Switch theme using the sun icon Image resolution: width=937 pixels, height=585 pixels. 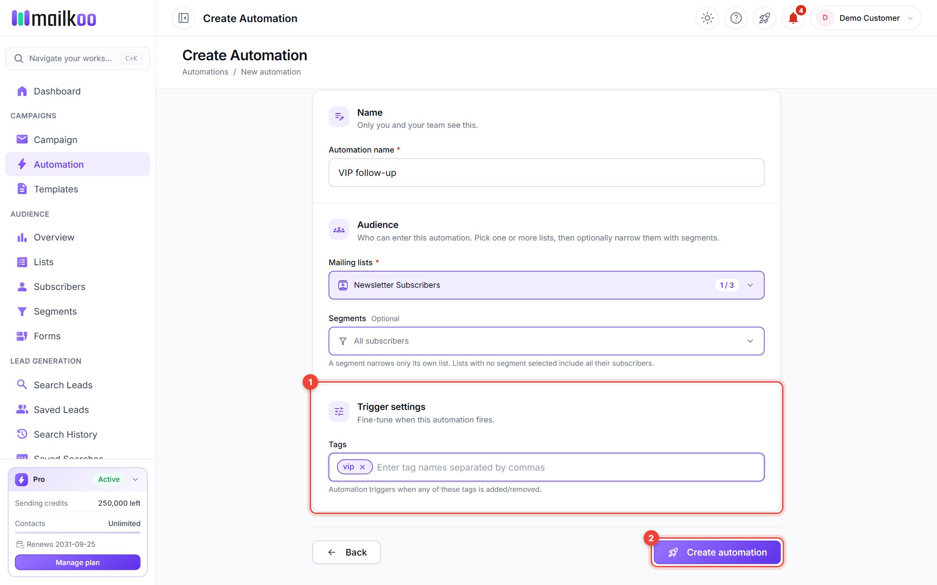[707, 18]
